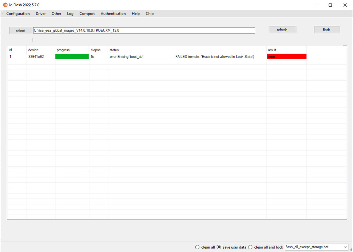Screen dimensions: 353x252
Task: Focus the firmware path input field
Action: [144, 30]
